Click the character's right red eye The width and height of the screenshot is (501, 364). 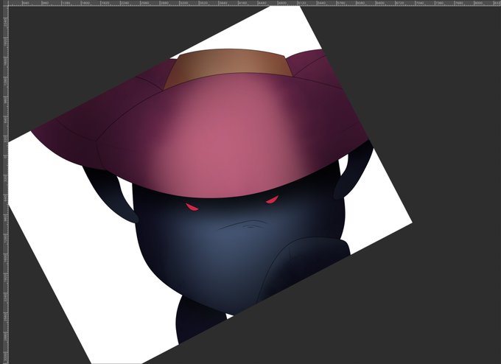click(x=273, y=200)
